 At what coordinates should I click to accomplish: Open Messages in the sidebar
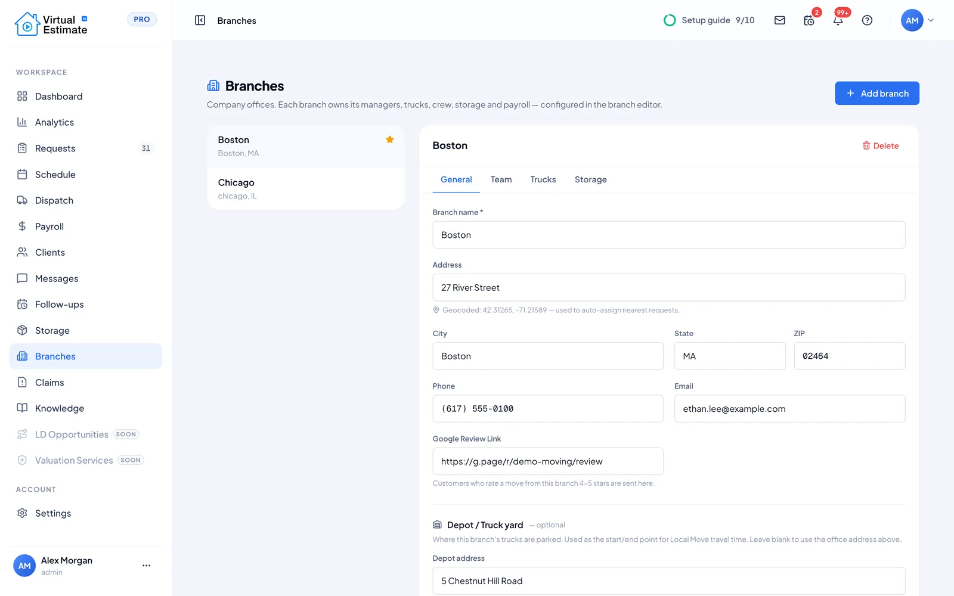tap(86, 278)
